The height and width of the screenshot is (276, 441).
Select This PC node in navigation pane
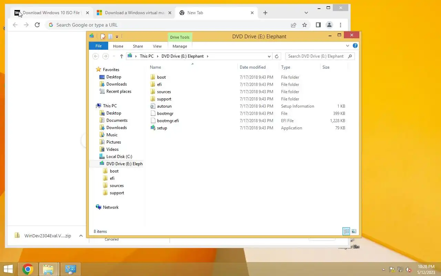(x=110, y=106)
